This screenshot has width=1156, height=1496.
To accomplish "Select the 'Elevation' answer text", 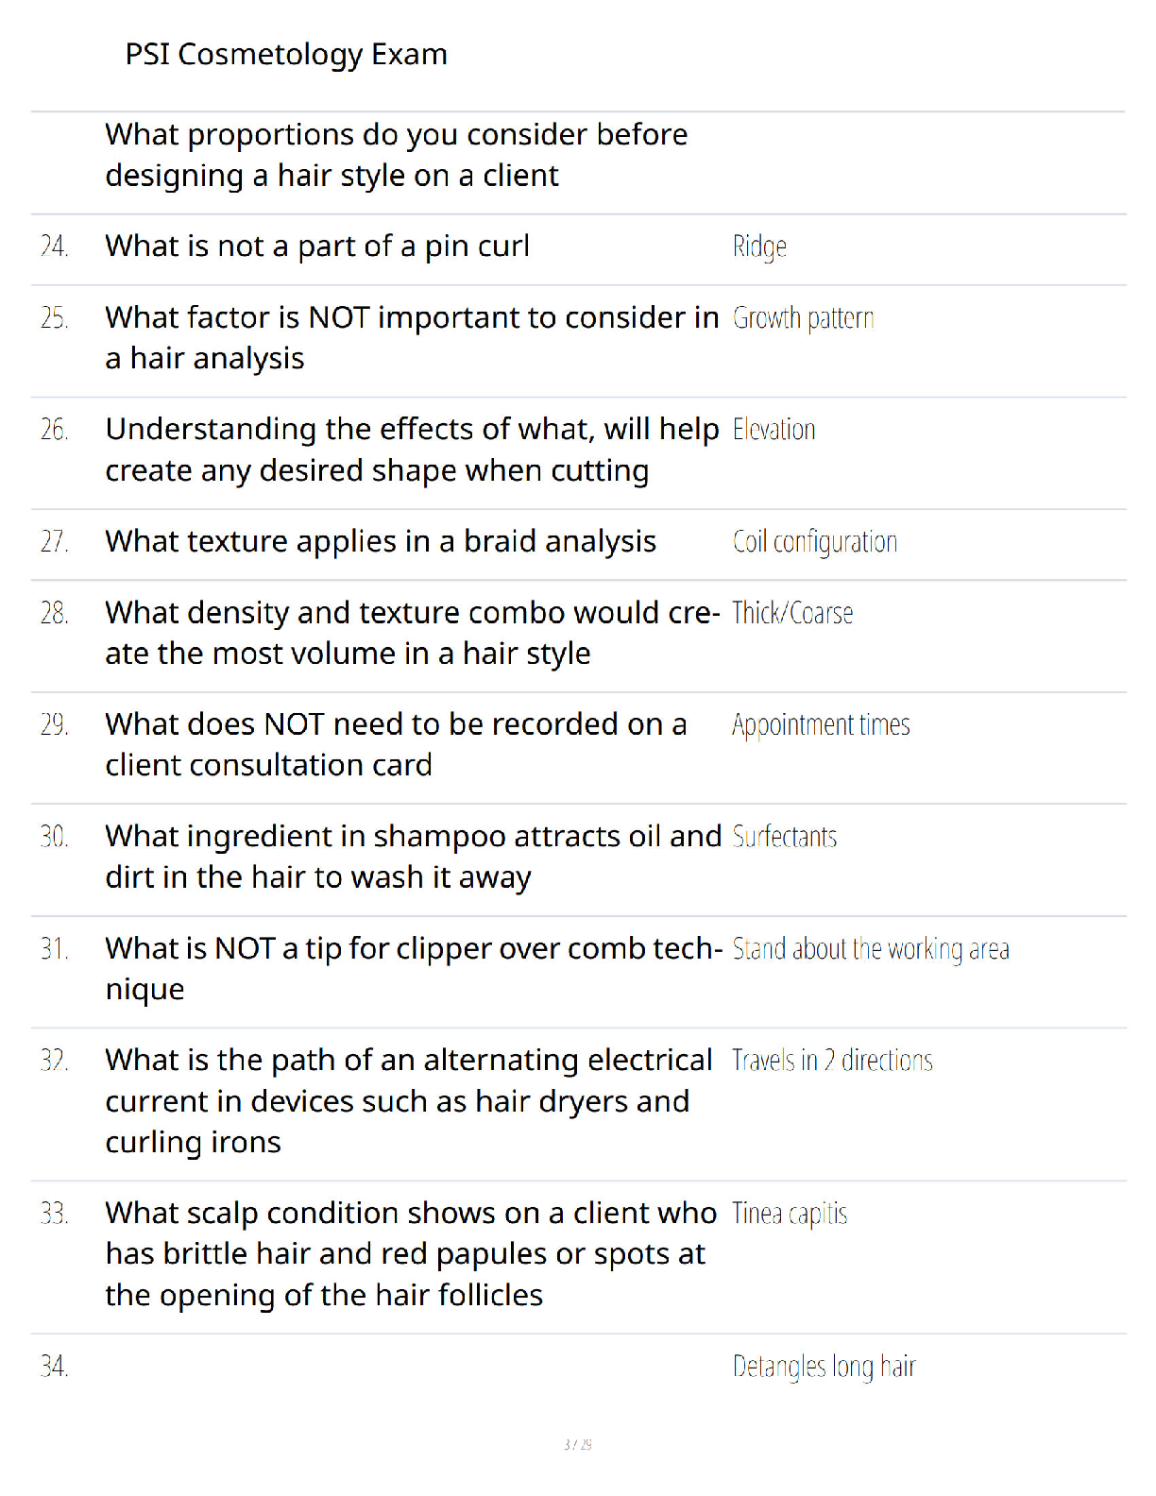I will click(773, 430).
